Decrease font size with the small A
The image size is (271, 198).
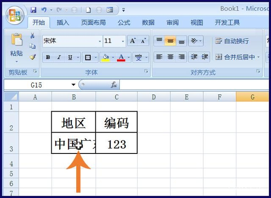(x=144, y=41)
